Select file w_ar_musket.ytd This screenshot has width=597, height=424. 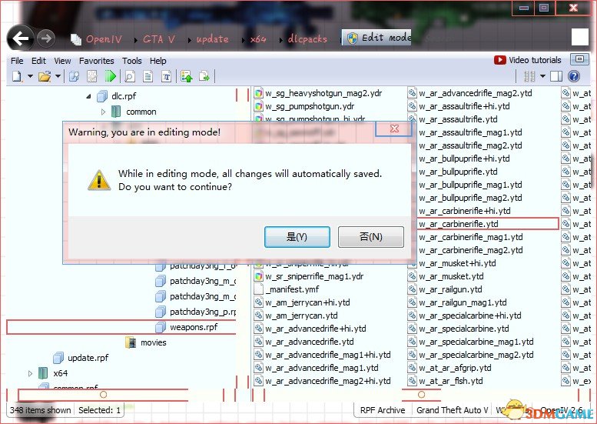tap(451, 276)
